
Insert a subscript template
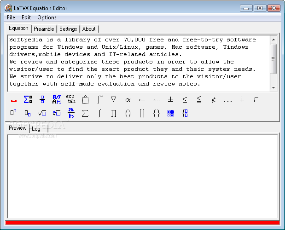[x=28, y=114]
